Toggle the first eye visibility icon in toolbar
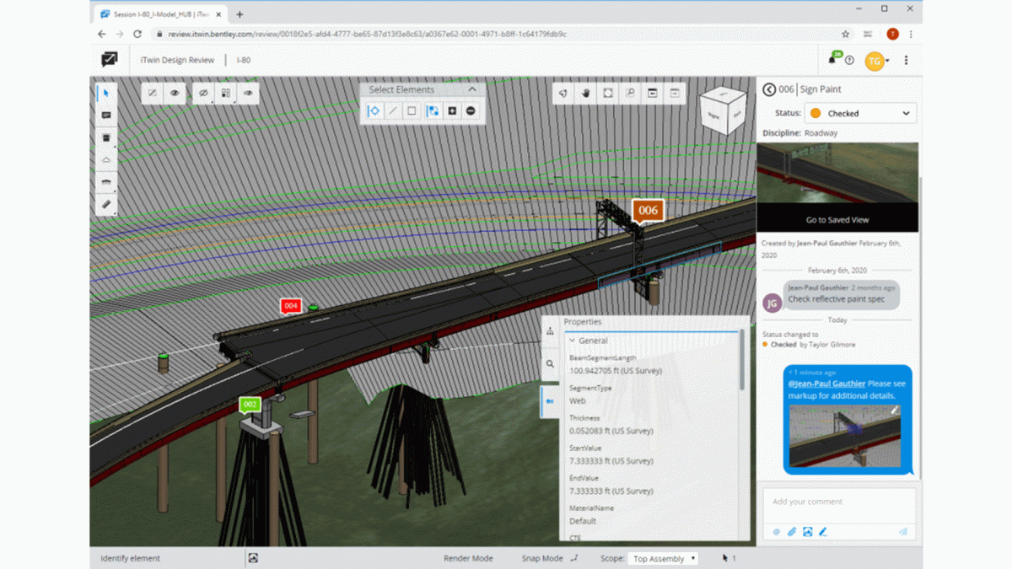1012x569 pixels. point(175,94)
